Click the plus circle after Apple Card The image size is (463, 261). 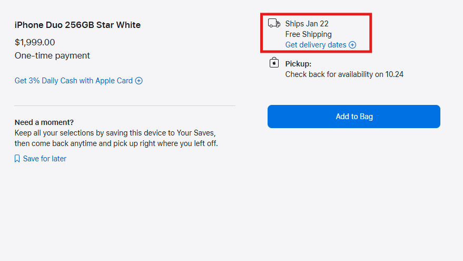pos(139,81)
